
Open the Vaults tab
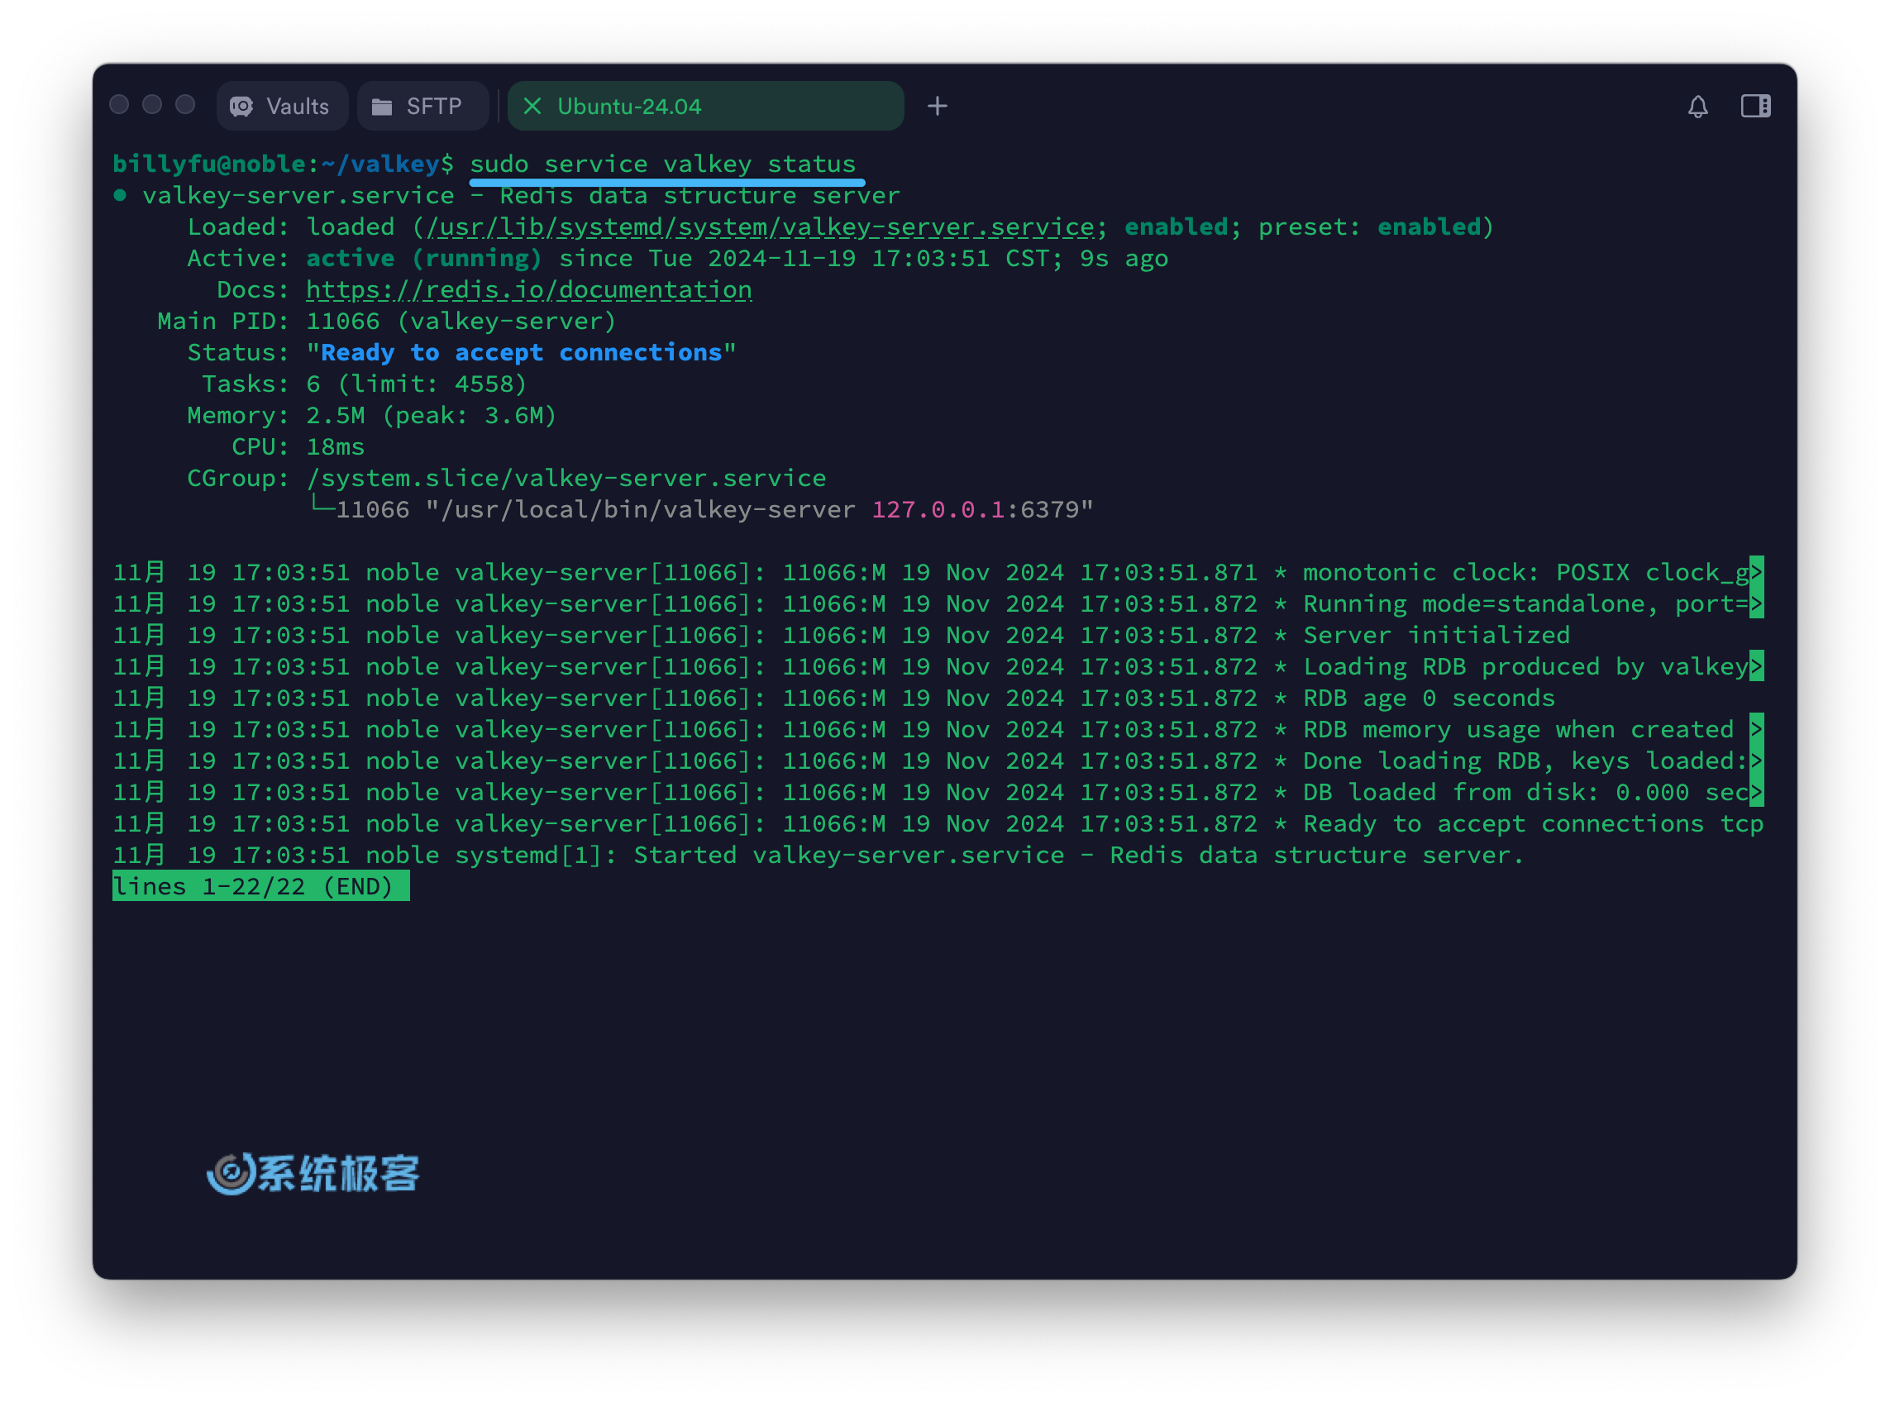coord(282,106)
